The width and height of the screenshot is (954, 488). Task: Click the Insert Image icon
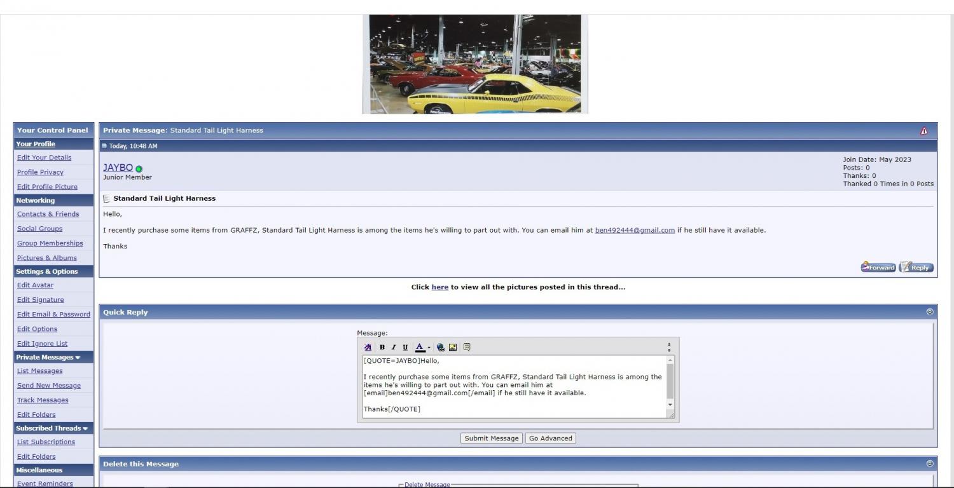click(x=453, y=348)
